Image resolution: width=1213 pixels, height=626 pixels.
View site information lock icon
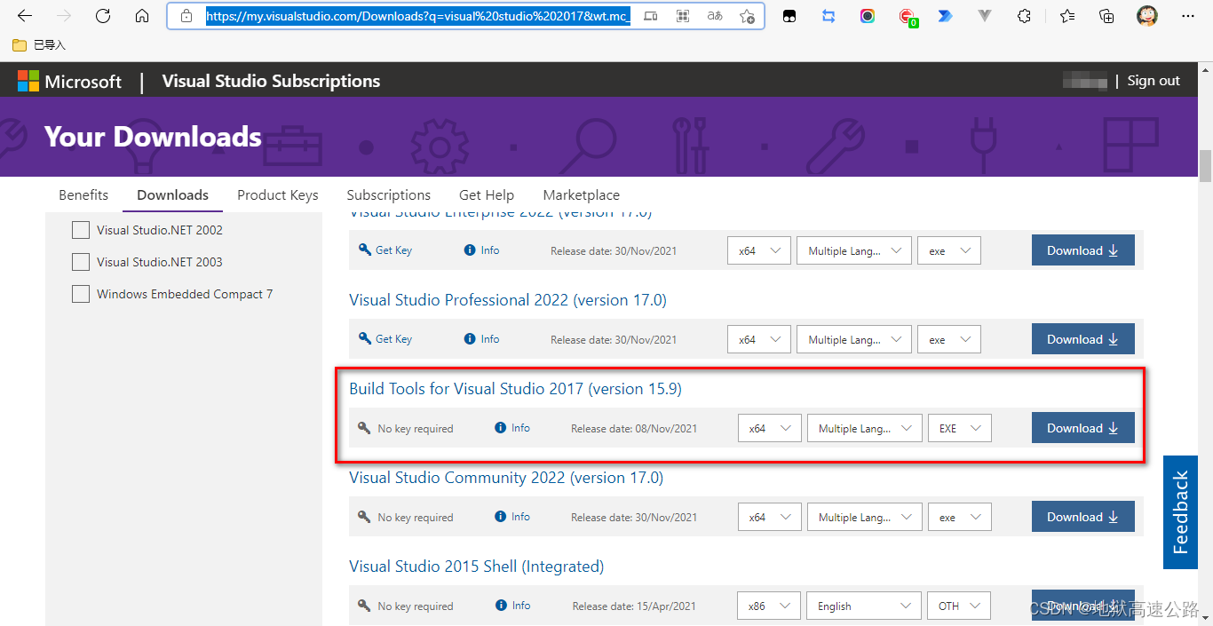tap(186, 16)
